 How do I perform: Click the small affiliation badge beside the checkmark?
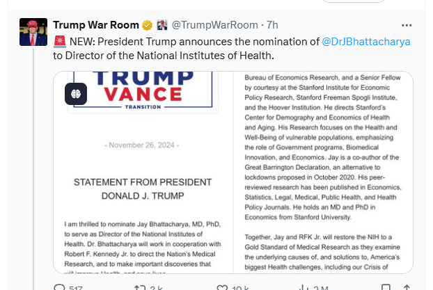tap(162, 26)
